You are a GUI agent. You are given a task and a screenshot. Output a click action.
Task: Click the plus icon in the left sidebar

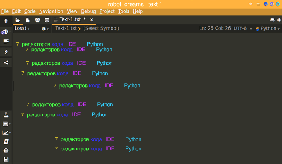point(6,20)
